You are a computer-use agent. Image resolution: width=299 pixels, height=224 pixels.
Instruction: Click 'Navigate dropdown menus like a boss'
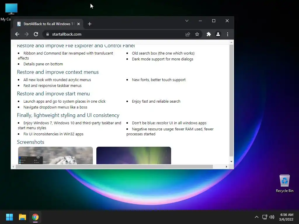coord(55,107)
